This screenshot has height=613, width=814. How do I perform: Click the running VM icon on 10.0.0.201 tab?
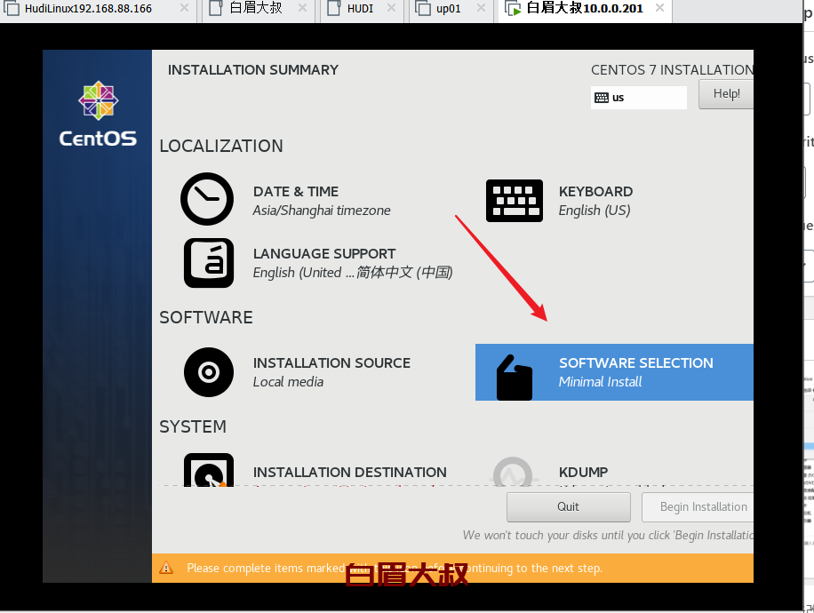(513, 8)
